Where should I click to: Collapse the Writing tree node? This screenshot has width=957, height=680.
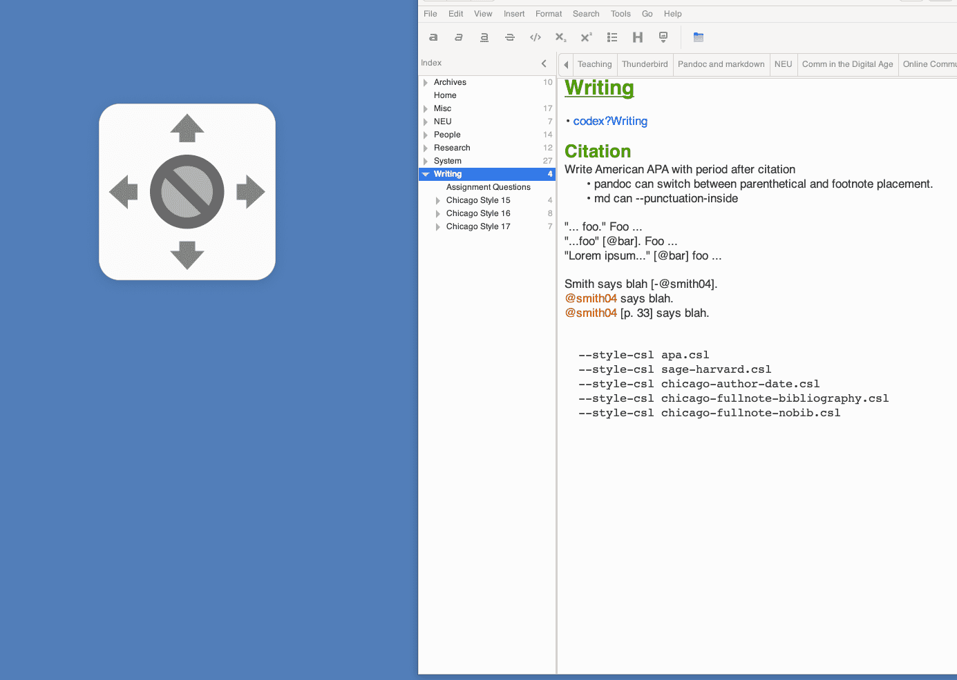426,175
